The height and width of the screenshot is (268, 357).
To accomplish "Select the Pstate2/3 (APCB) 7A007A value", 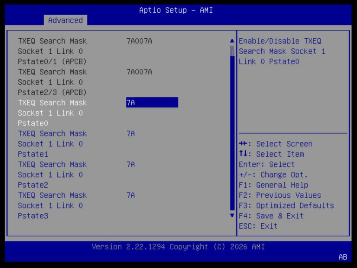I will click(139, 72).
